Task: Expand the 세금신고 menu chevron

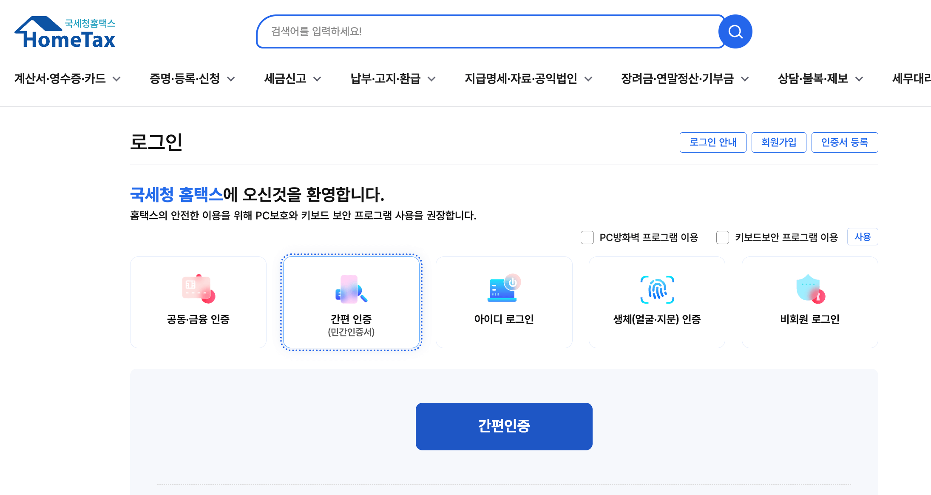Action: click(x=317, y=79)
